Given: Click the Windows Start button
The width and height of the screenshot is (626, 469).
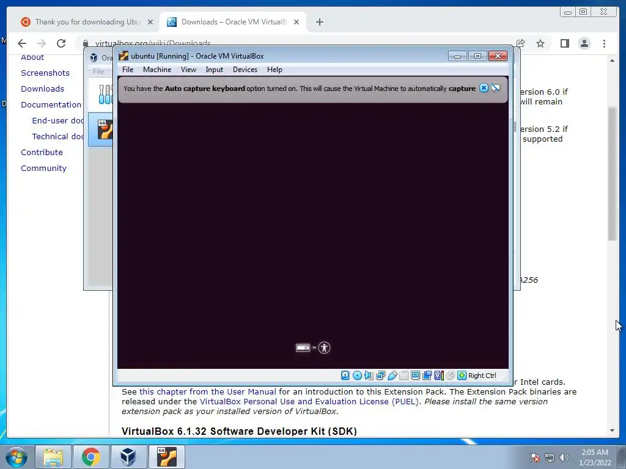Looking at the screenshot, I should coord(16,457).
